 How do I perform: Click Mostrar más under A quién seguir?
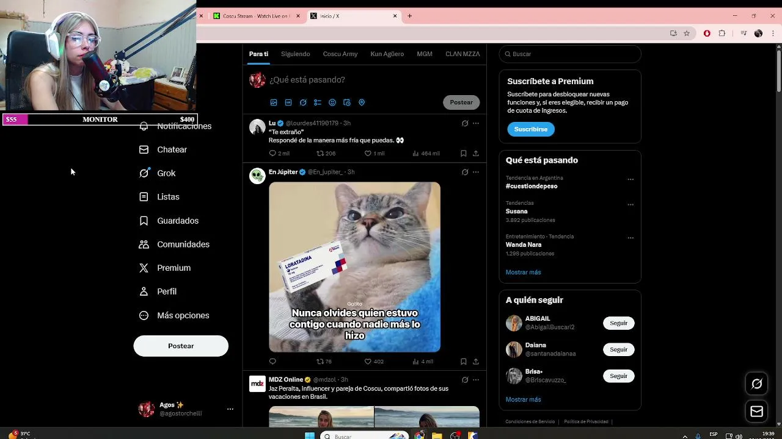coord(524,399)
